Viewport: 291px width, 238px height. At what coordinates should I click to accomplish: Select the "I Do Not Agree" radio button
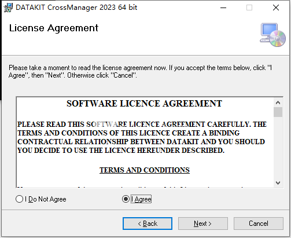point(19,199)
